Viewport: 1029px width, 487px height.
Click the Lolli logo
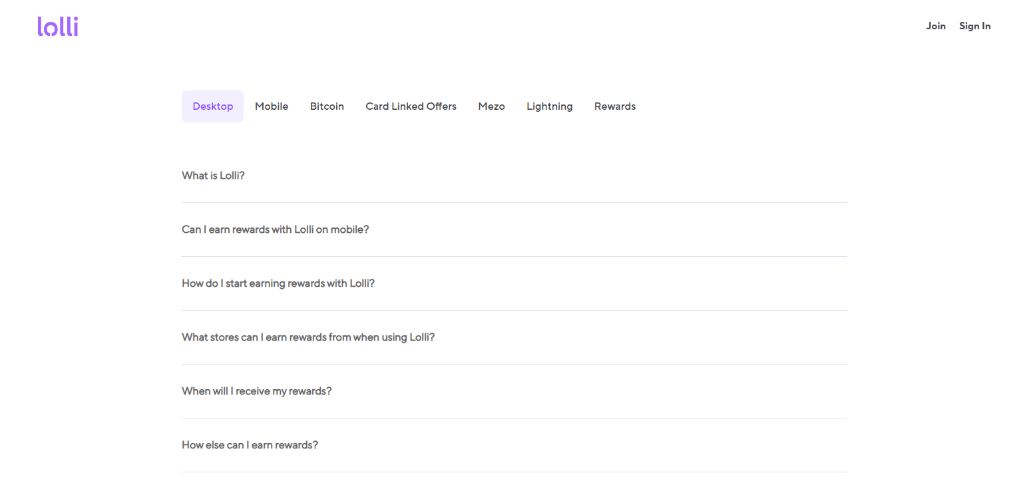(x=58, y=27)
